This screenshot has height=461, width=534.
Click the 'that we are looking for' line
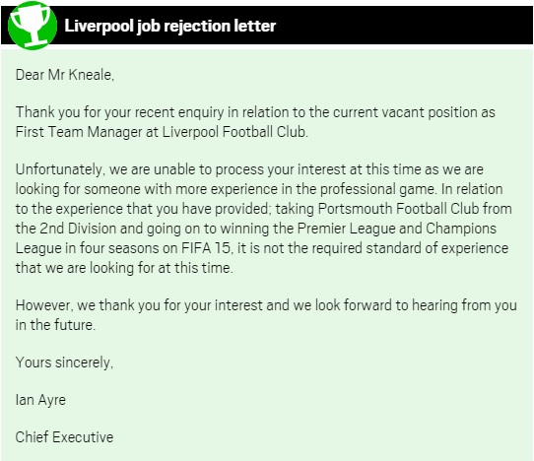(124, 268)
